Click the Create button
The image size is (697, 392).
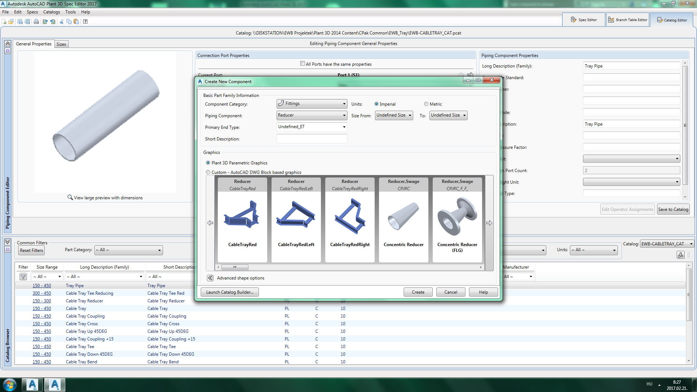(418, 292)
